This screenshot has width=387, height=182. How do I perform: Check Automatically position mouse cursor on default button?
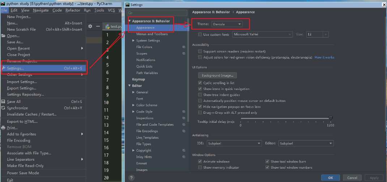200,101
